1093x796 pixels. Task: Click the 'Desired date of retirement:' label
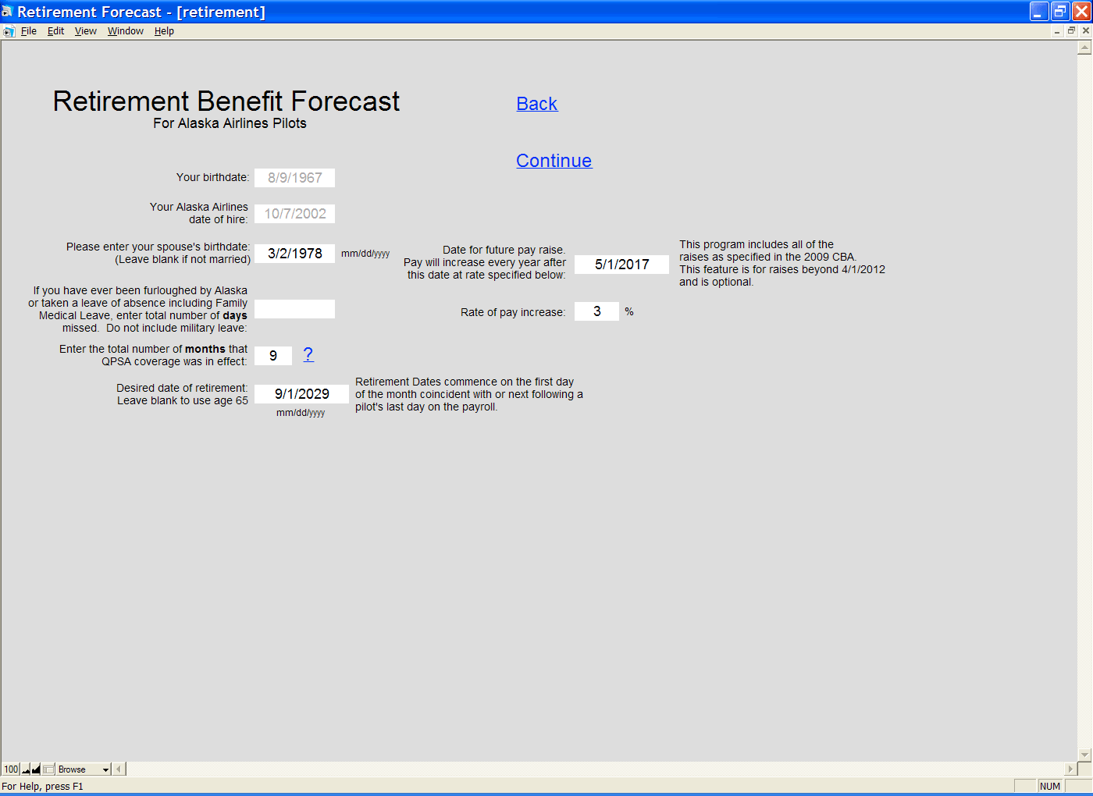[x=182, y=388]
